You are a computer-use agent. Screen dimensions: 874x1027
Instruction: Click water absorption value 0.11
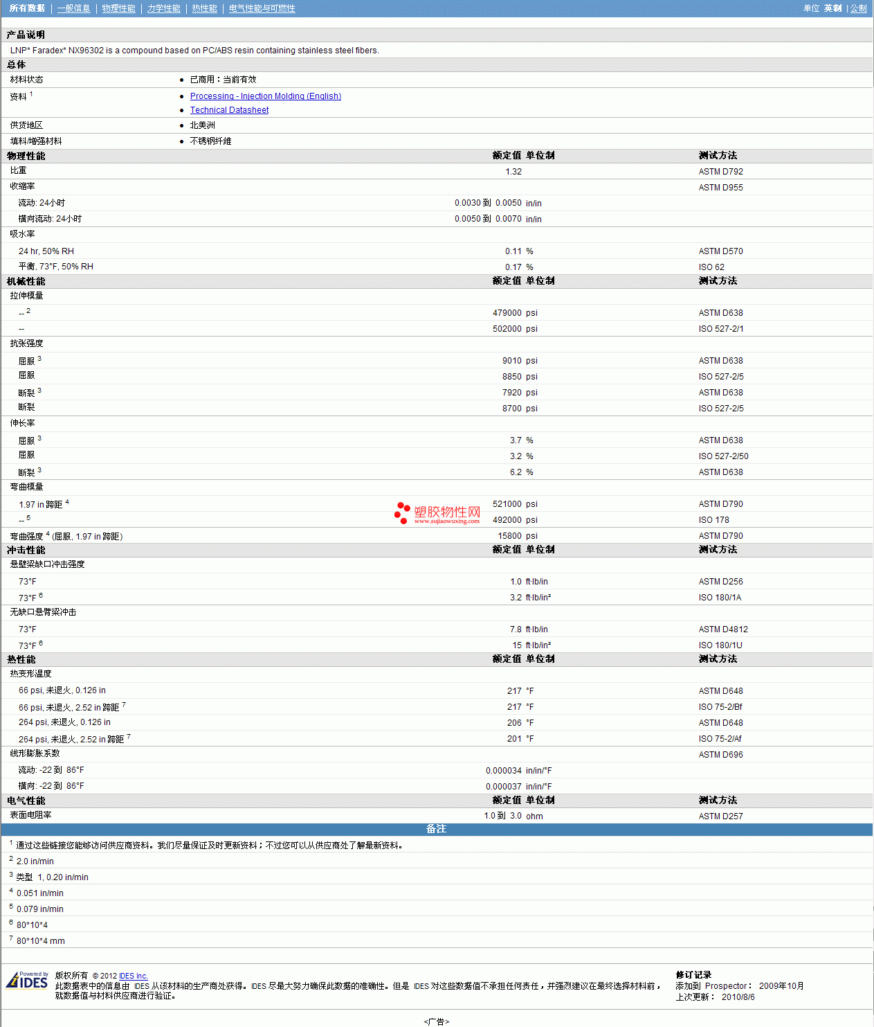pos(513,251)
